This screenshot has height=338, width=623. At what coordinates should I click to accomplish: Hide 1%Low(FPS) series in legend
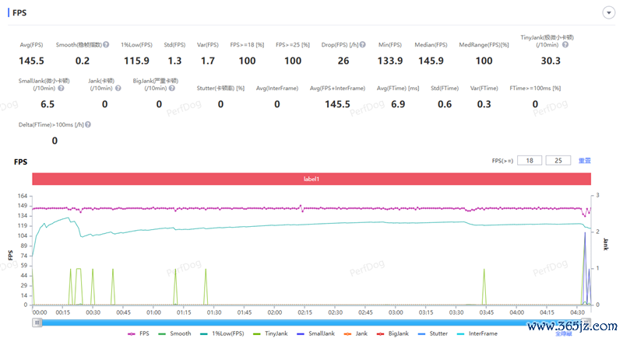222,333
